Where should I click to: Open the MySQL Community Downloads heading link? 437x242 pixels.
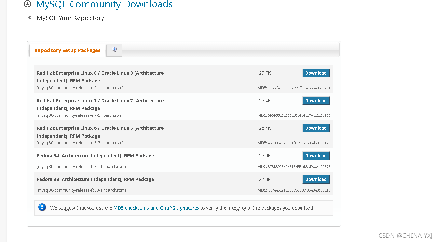coord(104,5)
